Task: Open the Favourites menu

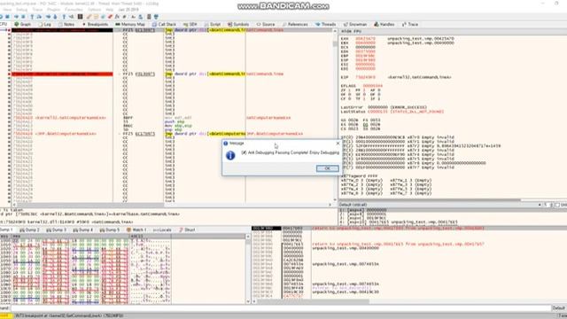Action: pos(74,10)
